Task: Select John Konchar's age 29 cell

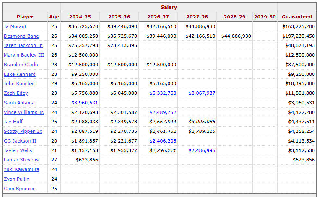Action: coord(54,83)
